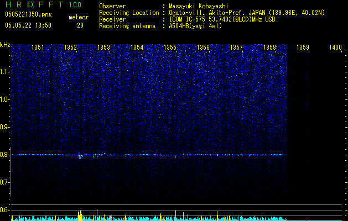Click the 1354 time marker

[137, 48]
